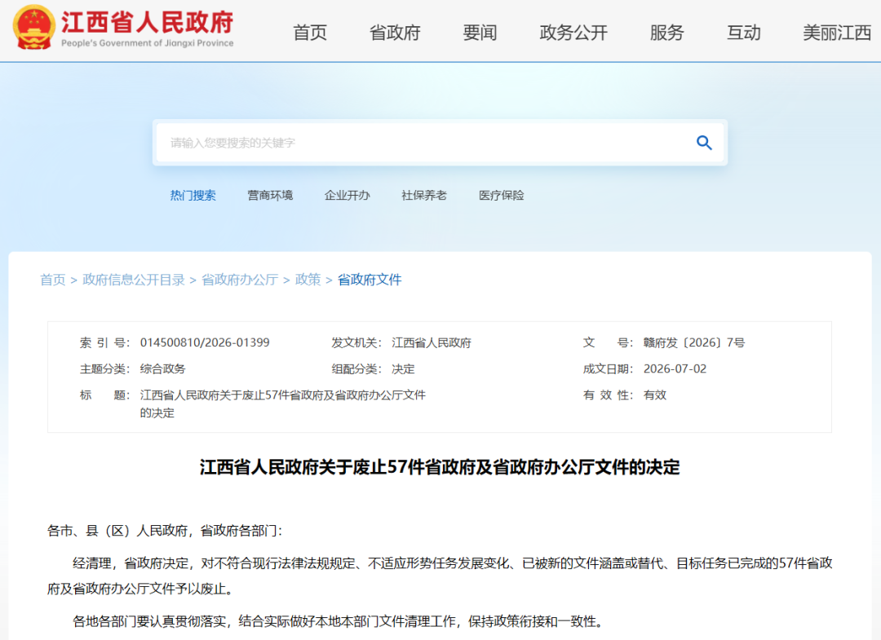Click the salutation line 各市、县（区）人民政府

click(x=165, y=531)
